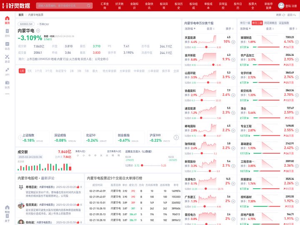Sort sector list by 金流
The height and width of the screenshot is (225, 300).
tap(270, 29)
